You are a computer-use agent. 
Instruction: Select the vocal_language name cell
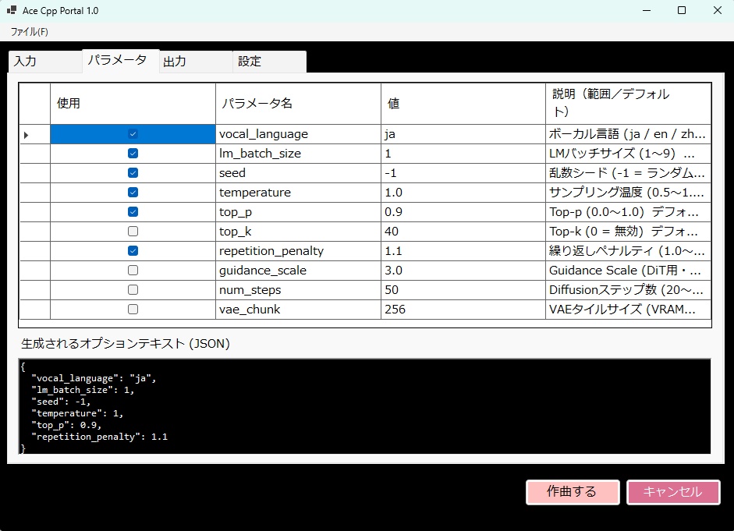298,134
